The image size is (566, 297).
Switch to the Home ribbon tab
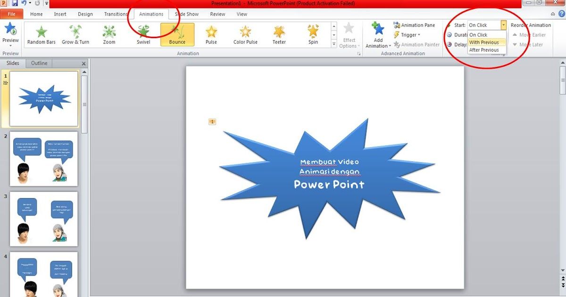36,14
